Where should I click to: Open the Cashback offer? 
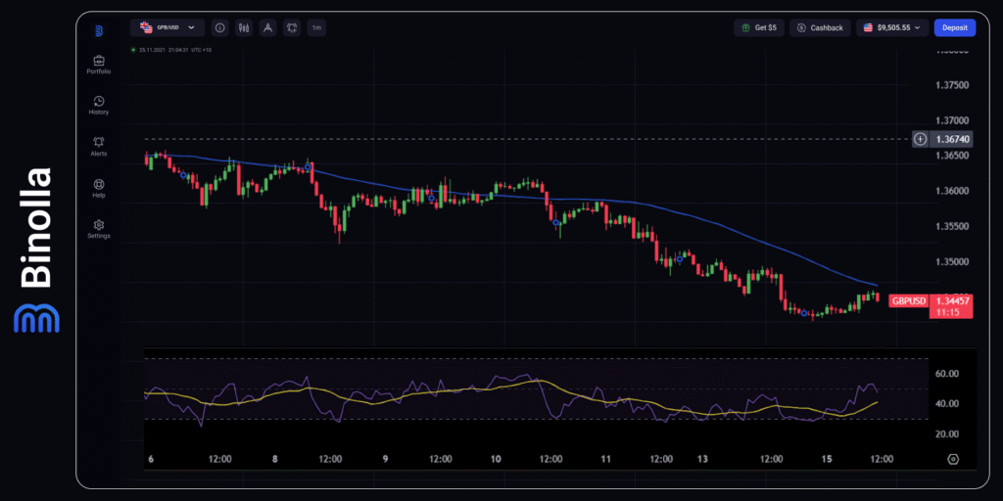pyautogui.click(x=820, y=27)
